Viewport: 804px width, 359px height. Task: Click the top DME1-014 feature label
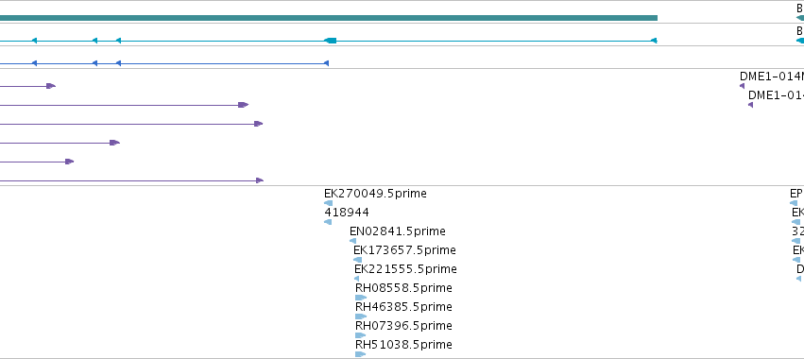[772, 77]
